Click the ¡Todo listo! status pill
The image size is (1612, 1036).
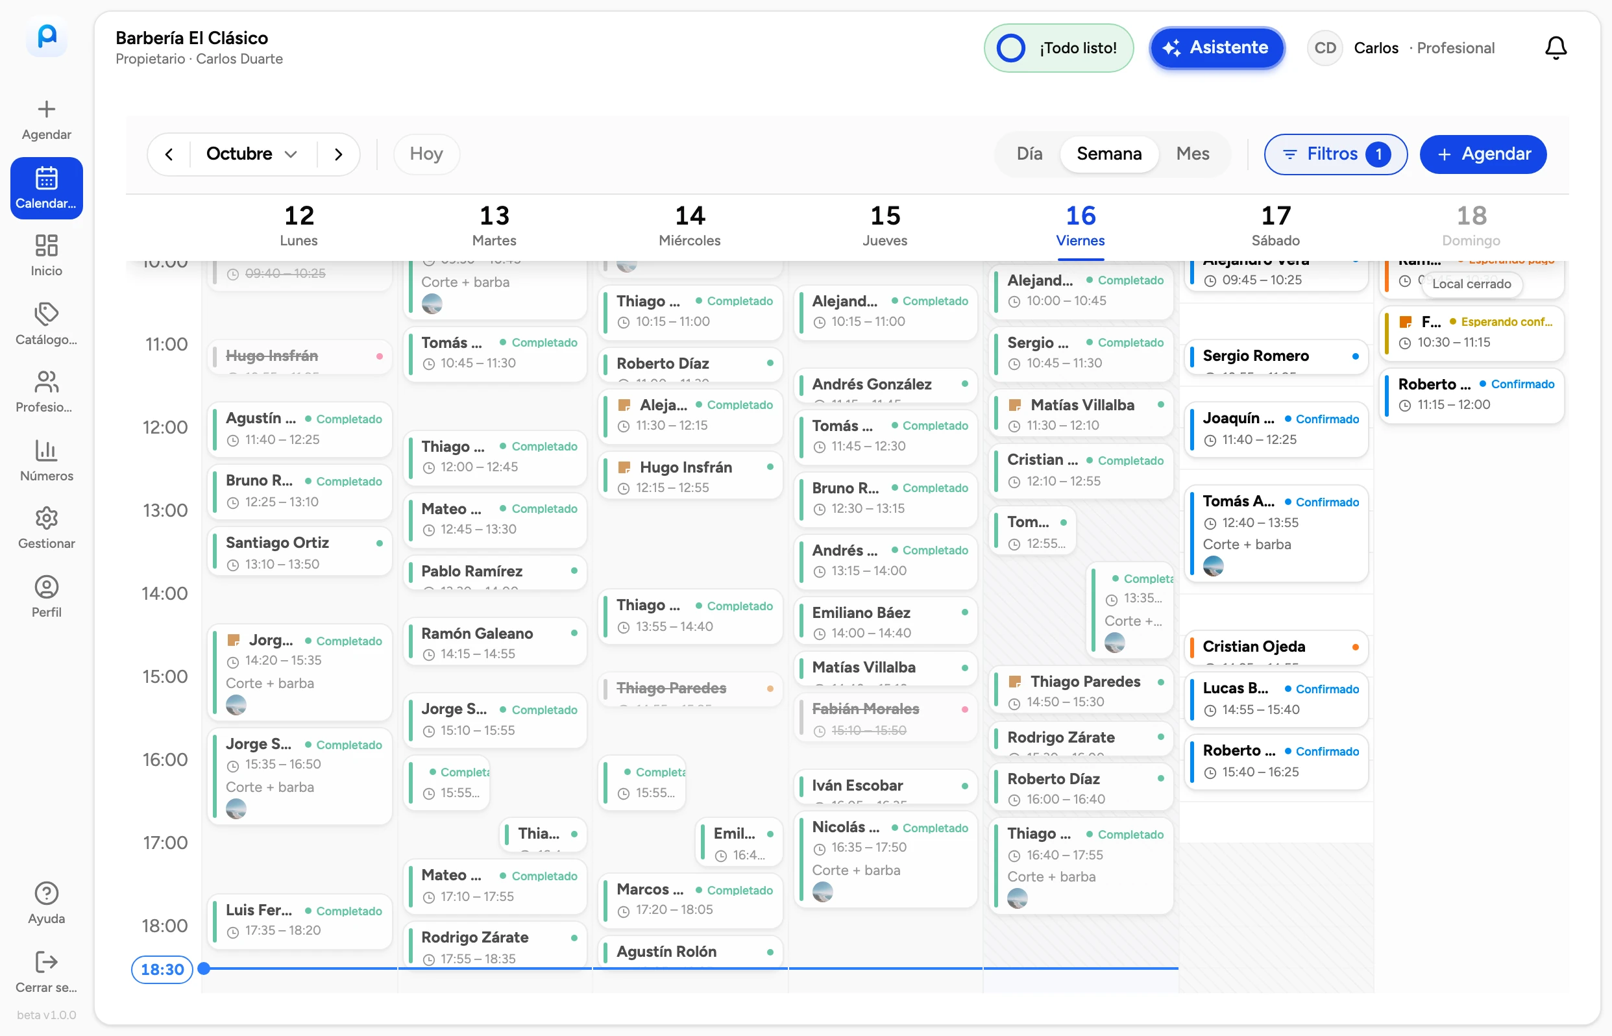click(x=1058, y=48)
